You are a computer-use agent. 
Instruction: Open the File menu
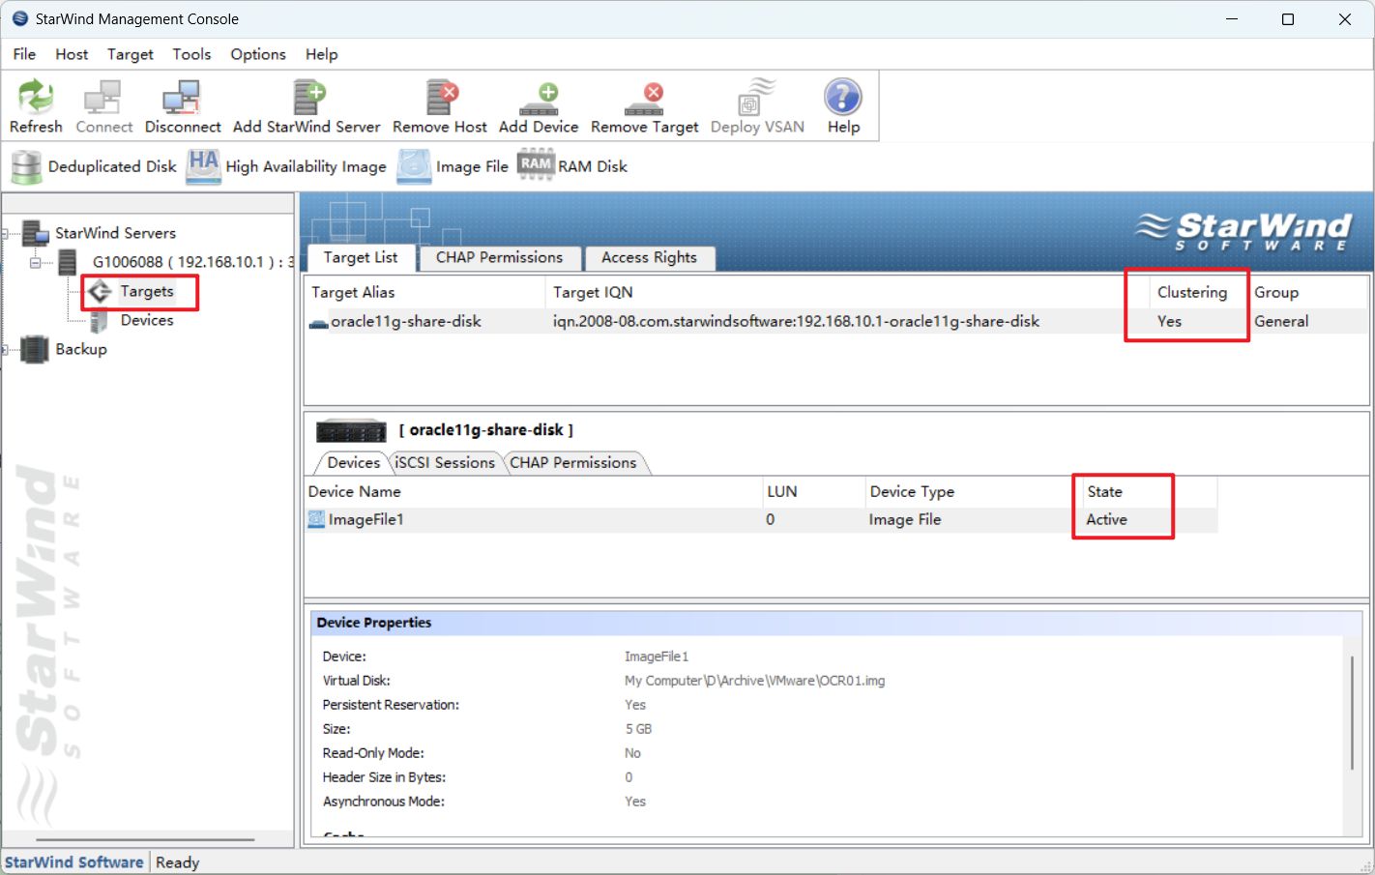(x=24, y=54)
